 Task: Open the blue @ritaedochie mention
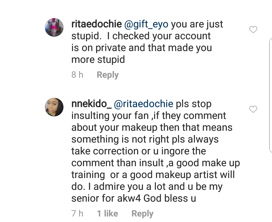pyautogui.click(x=144, y=104)
